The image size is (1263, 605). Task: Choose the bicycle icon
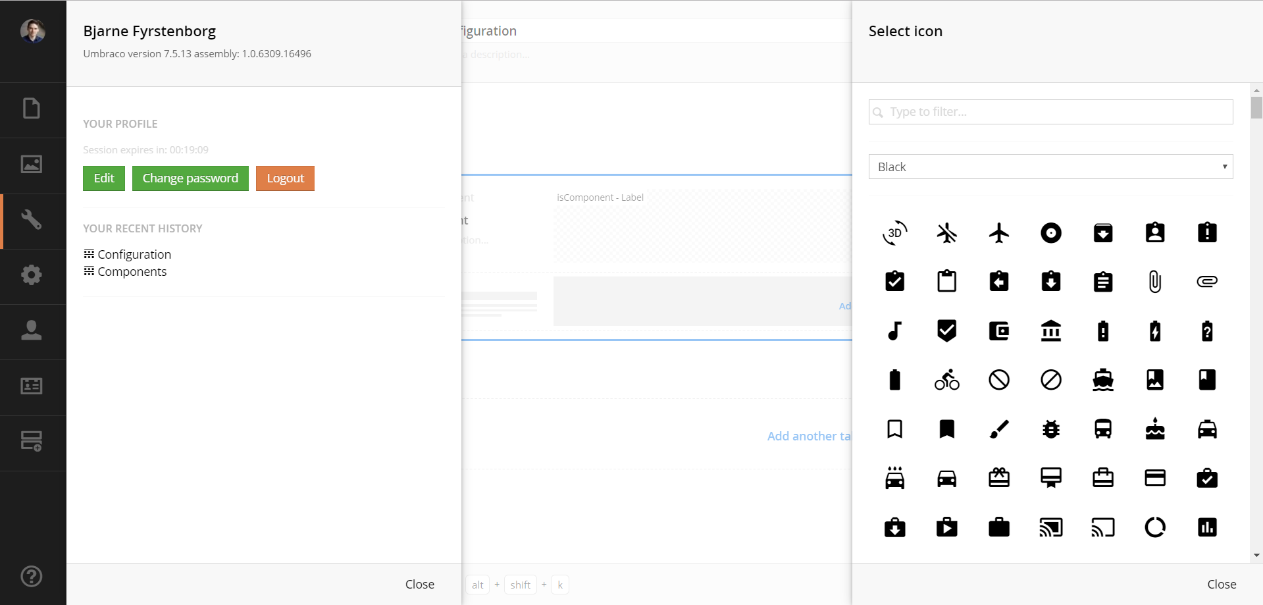946,380
